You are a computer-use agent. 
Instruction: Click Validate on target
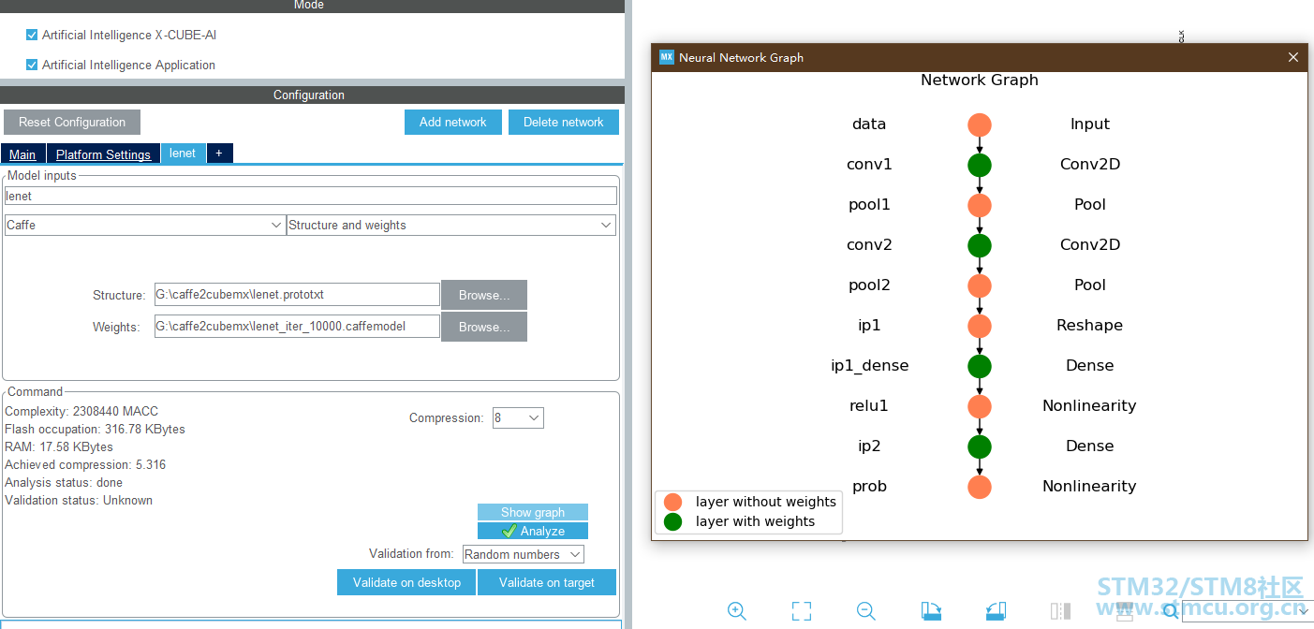pos(547,582)
